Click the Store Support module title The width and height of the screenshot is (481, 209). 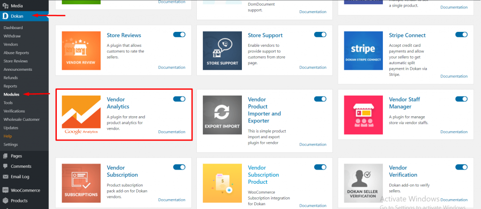coord(265,35)
